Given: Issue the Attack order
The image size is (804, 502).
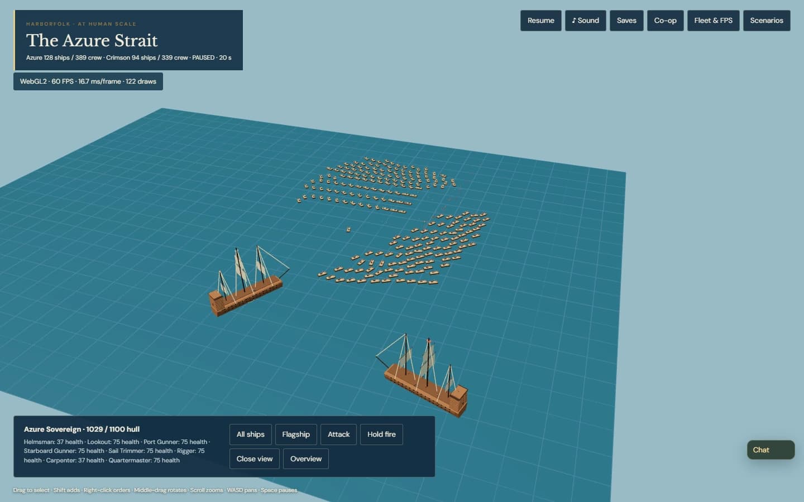Looking at the screenshot, I should coord(338,435).
